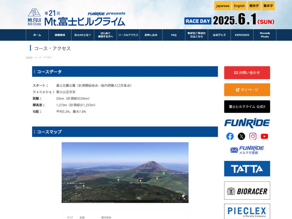Open the FAQ section from navigation
This screenshot has height=219, width=292.
(174, 35)
